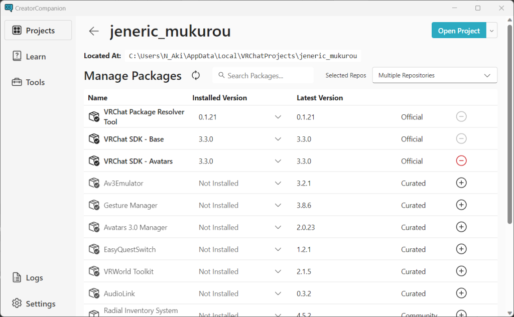Click the project path text

coord(242,56)
